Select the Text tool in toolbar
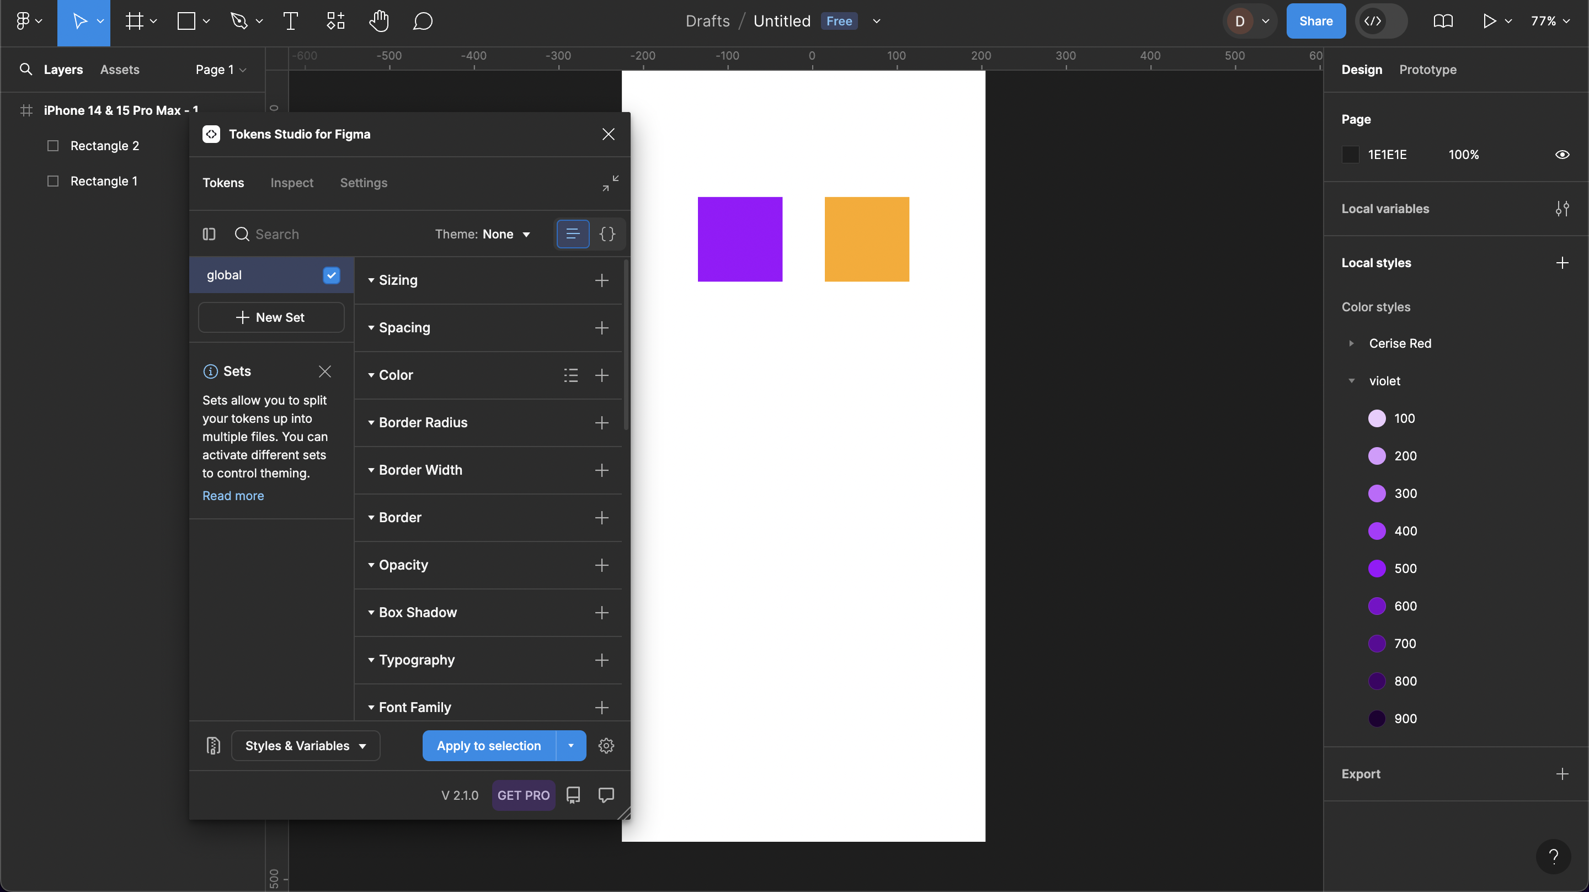The image size is (1589, 892). [x=290, y=21]
